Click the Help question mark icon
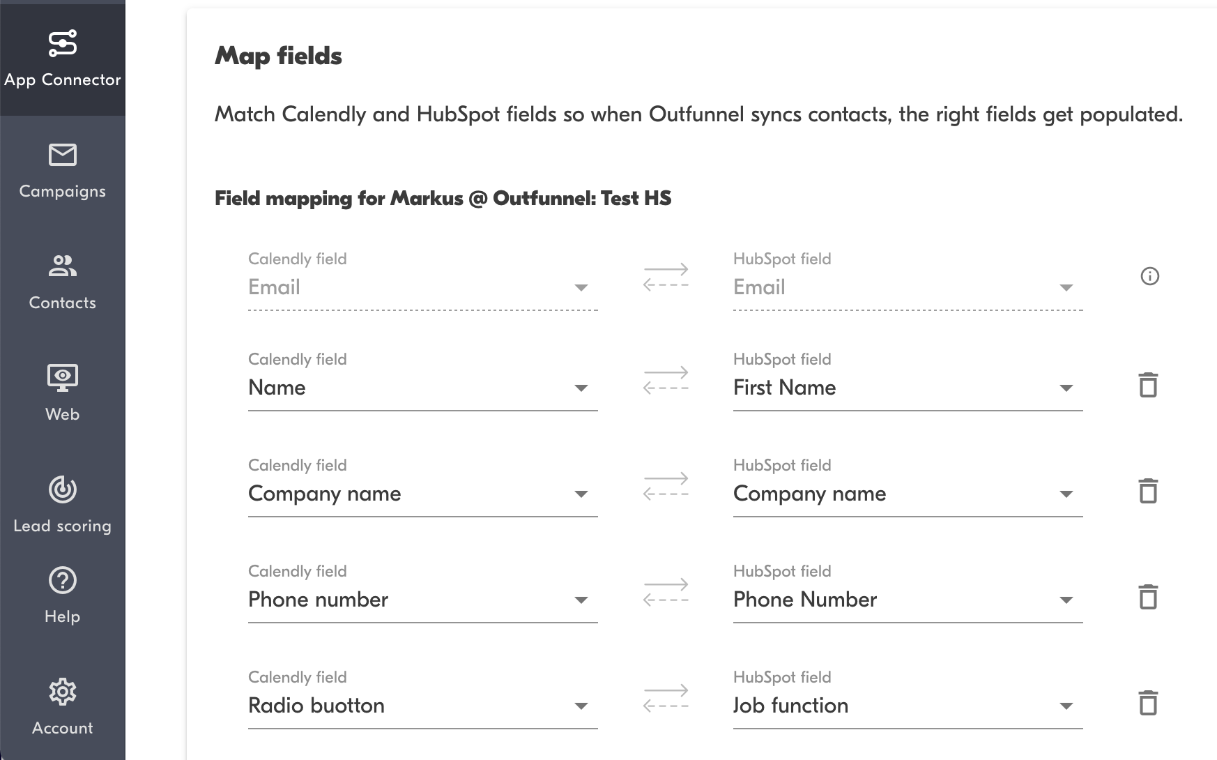This screenshot has width=1217, height=760. (62, 580)
